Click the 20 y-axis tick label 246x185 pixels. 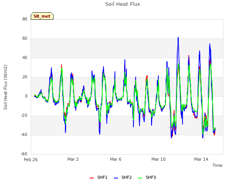[25, 77]
